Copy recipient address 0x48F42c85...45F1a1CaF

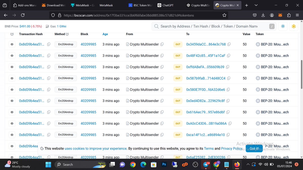click(x=229, y=56)
